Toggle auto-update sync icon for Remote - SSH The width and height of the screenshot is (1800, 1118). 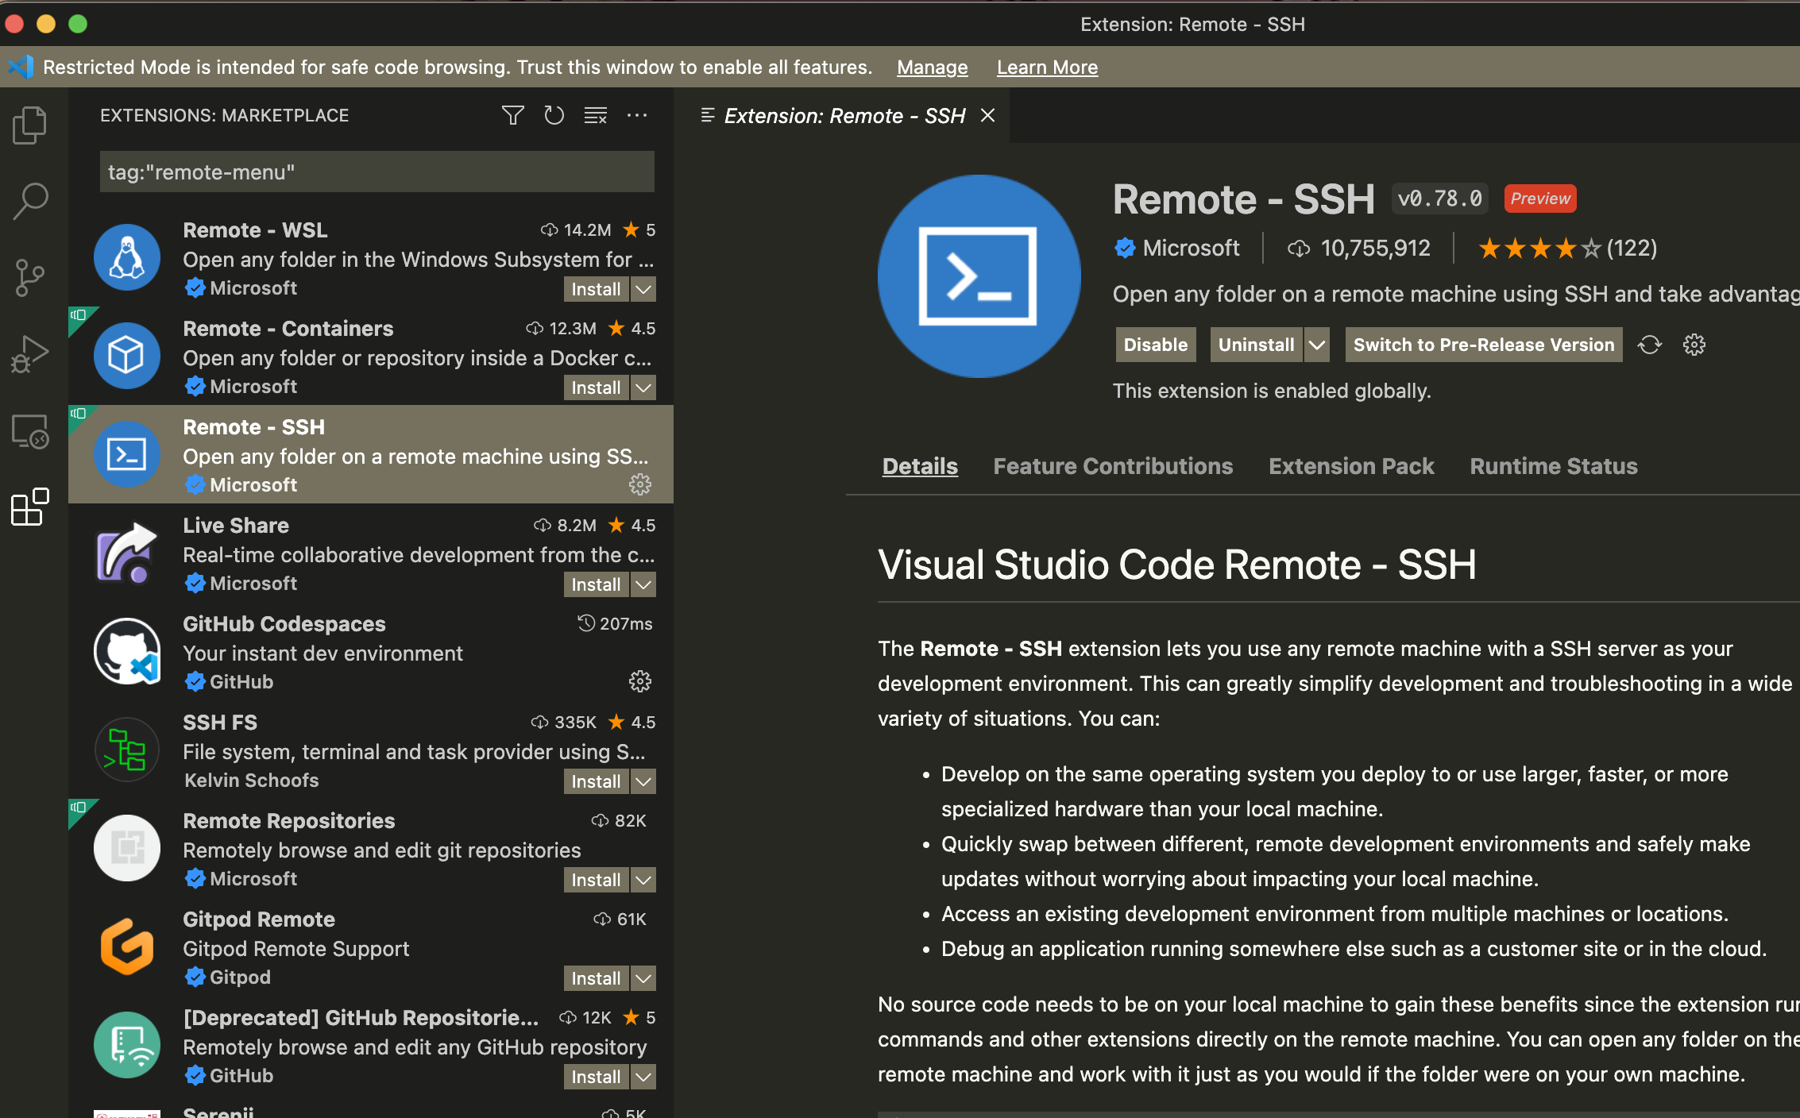pyautogui.click(x=1650, y=345)
